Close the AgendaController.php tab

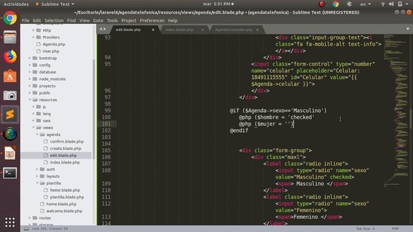pos(257,30)
